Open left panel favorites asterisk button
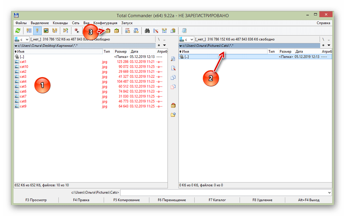Image resolution: width=346 pixels, height=216 pixels. [159, 46]
